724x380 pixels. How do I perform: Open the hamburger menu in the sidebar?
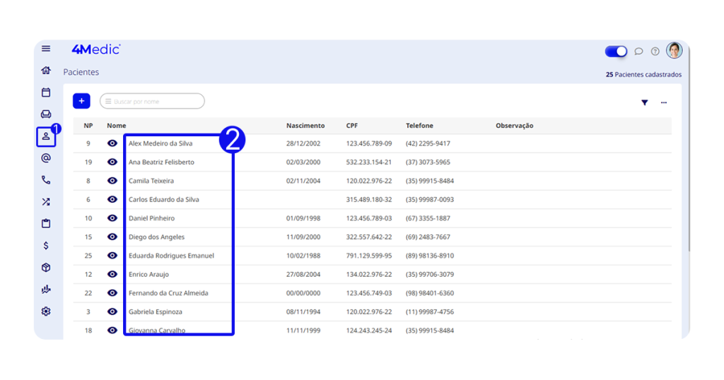[x=46, y=49]
